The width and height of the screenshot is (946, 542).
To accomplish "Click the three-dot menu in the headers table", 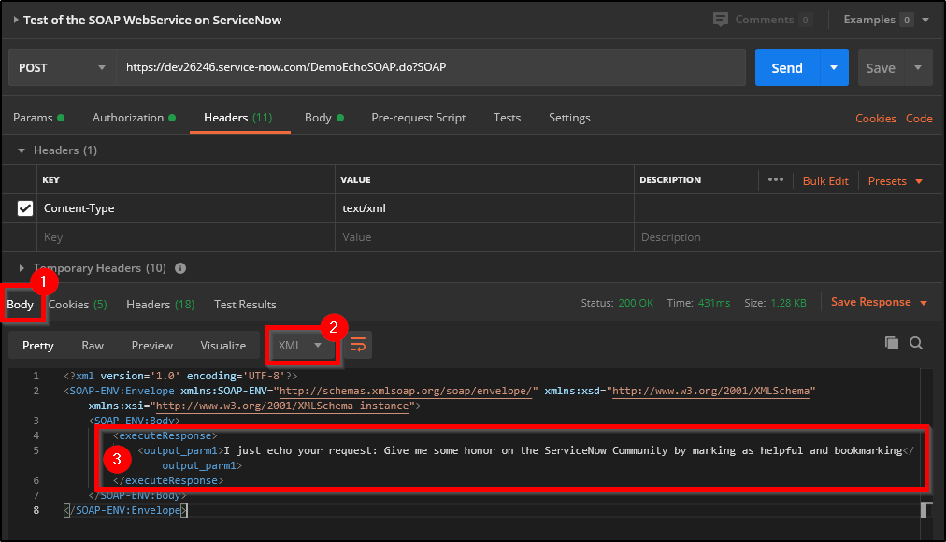I will [x=776, y=179].
